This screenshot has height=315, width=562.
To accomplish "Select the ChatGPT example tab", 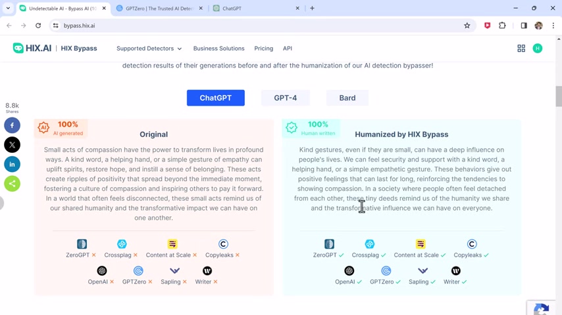I will pyautogui.click(x=215, y=98).
